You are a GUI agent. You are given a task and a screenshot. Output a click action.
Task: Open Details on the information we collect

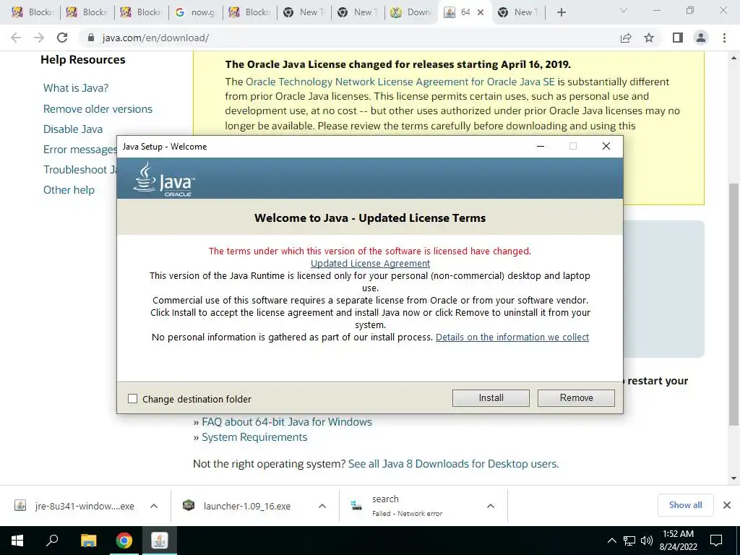point(512,337)
